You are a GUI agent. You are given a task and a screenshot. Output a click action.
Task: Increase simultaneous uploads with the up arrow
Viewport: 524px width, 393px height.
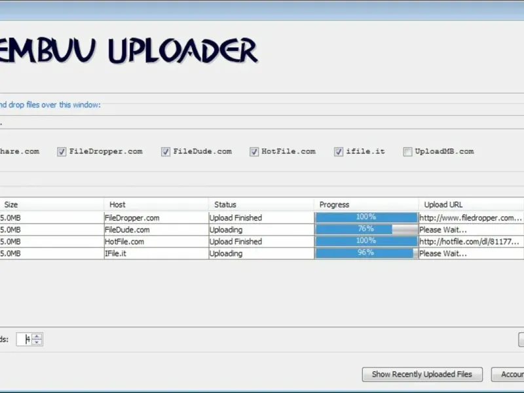point(37,336)
